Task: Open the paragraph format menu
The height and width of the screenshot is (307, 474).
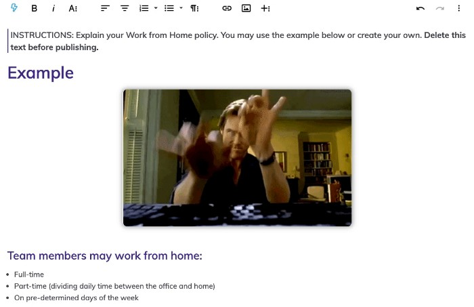Action: pyautogui.click(x=194, y=8)
